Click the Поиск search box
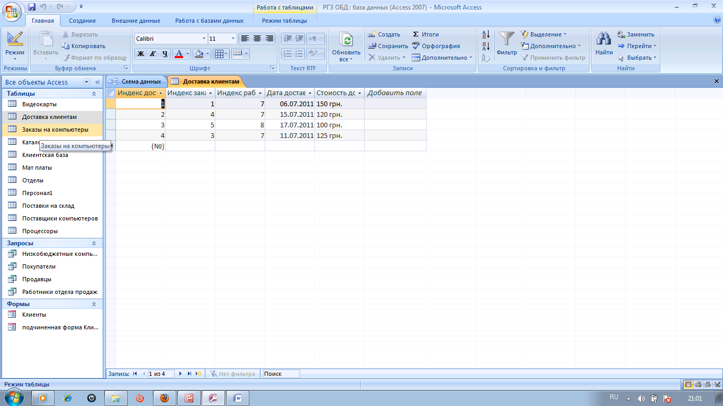 tap(281, 374)
